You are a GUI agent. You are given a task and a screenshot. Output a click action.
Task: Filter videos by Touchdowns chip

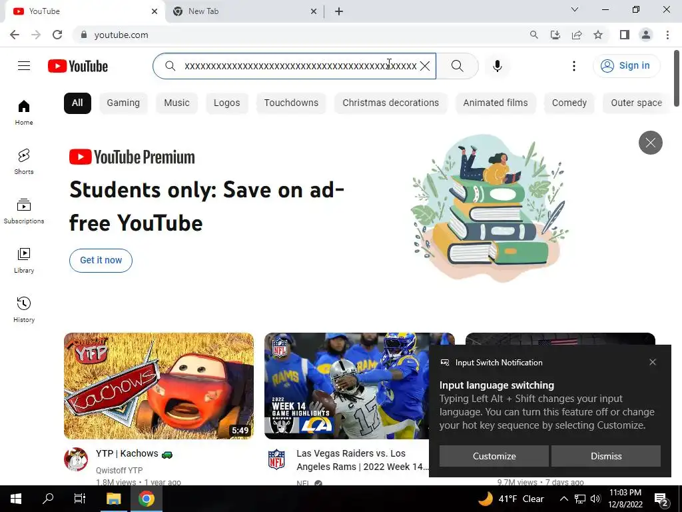tap(291, 103)
